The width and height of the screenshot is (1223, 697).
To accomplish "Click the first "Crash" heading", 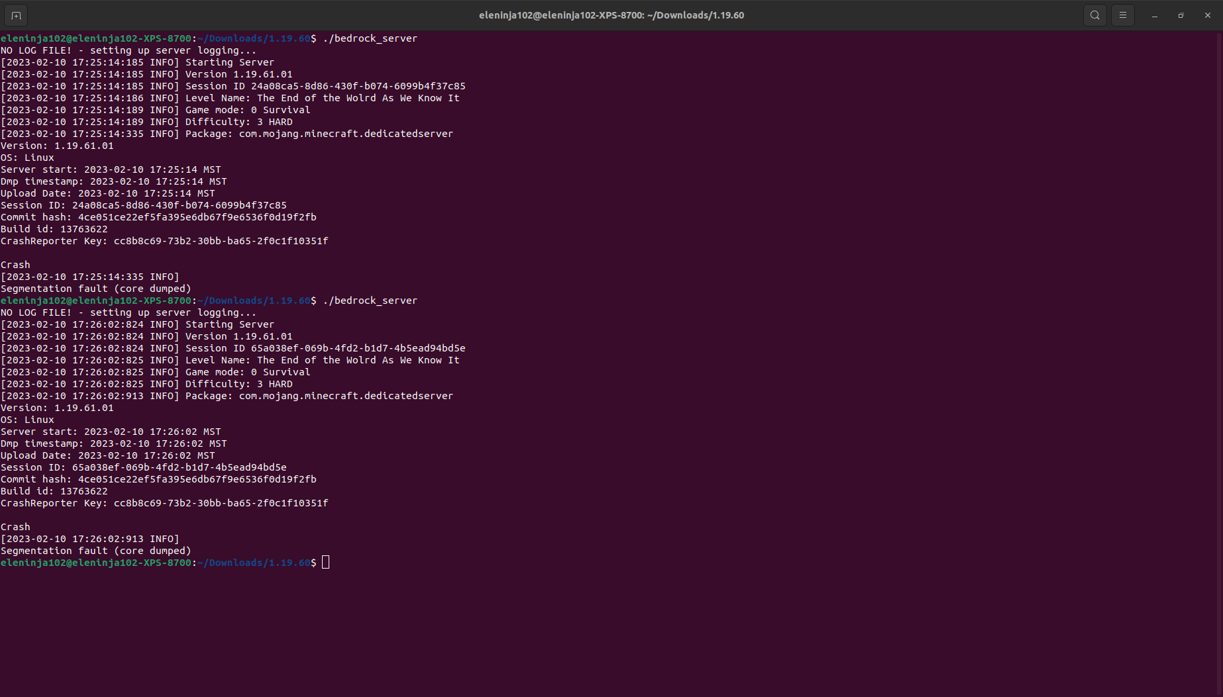I will 15,265.
